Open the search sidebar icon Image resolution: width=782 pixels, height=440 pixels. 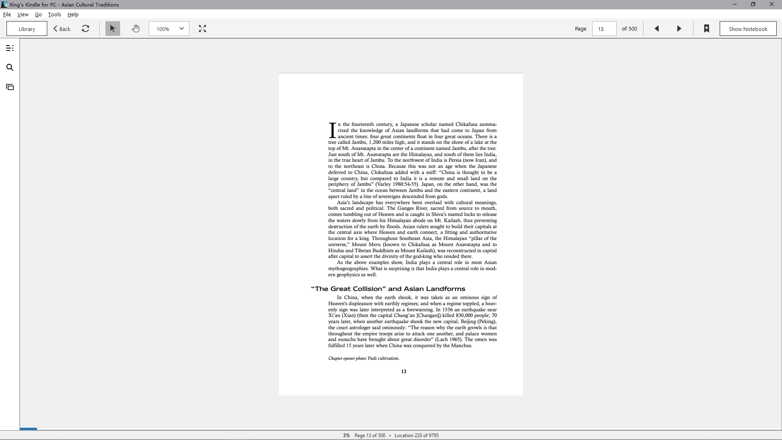(10, 67)
